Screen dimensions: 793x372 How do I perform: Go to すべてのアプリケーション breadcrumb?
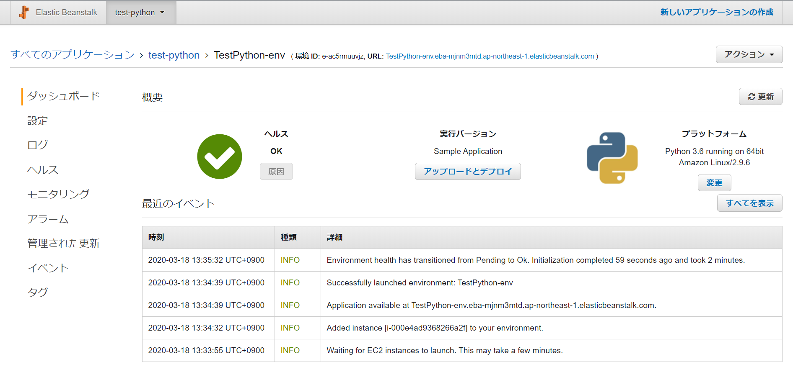pyautogui.click(x=73, y=55)
